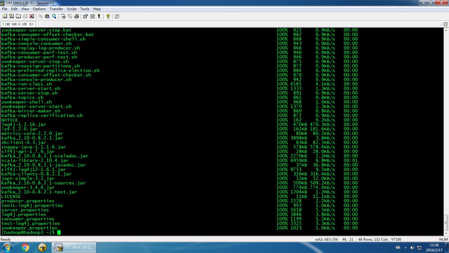The height and width of the screenshot is (253, 449).
Task: Click the kafka-run-class.sh line
Action: pos(27,84)
